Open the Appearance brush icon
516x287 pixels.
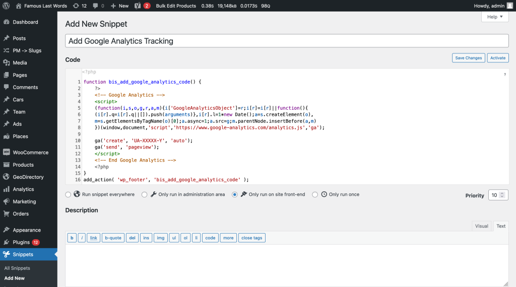point(6,230)
